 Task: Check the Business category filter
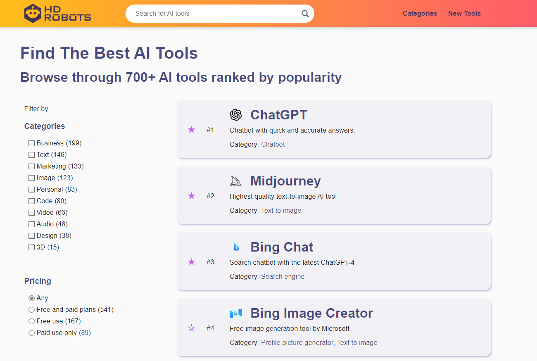click(31, 143)
